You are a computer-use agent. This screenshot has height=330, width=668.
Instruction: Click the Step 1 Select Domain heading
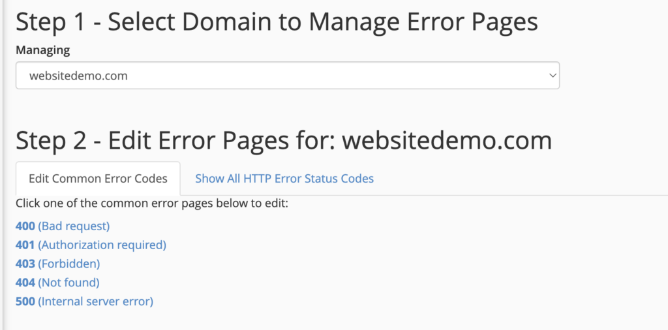[277, 23]
